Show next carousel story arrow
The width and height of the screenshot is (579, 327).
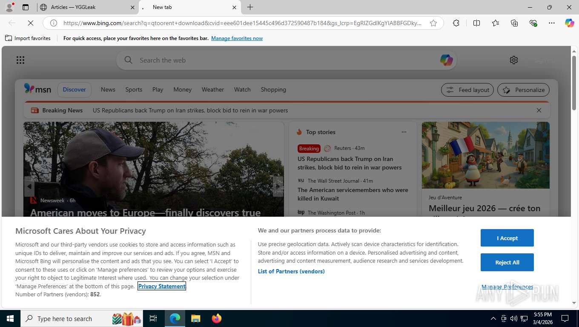point(278,186)
